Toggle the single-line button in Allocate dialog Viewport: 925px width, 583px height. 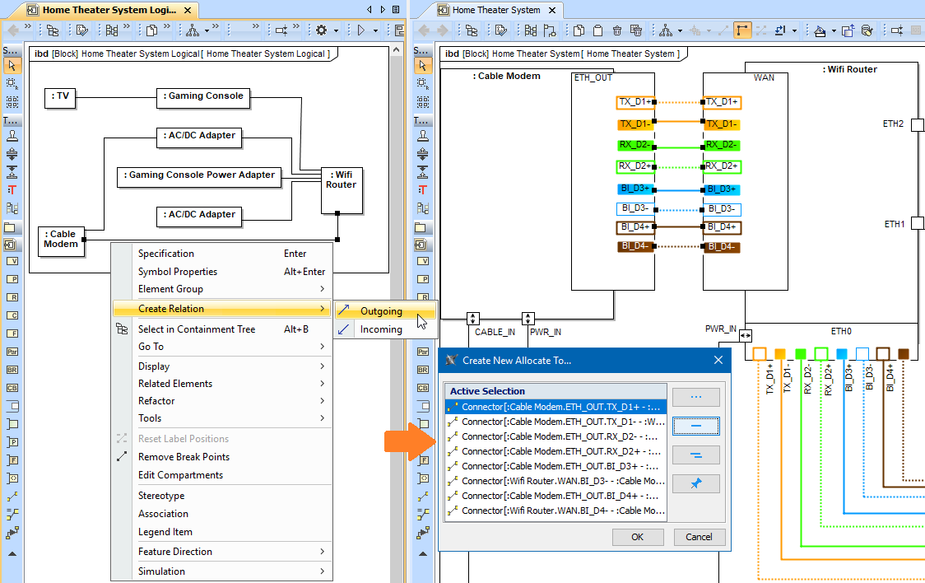coord(695,426)
